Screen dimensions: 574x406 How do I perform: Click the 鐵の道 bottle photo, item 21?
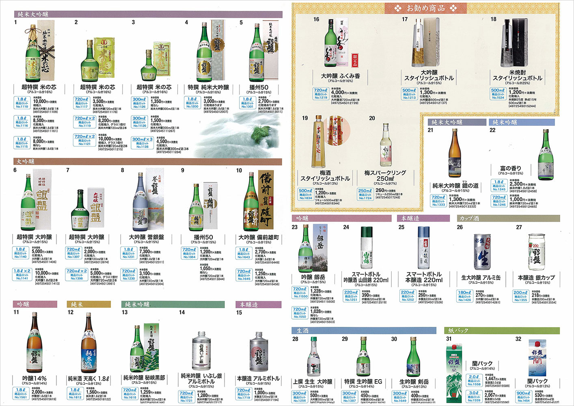[x=454, y=153]
